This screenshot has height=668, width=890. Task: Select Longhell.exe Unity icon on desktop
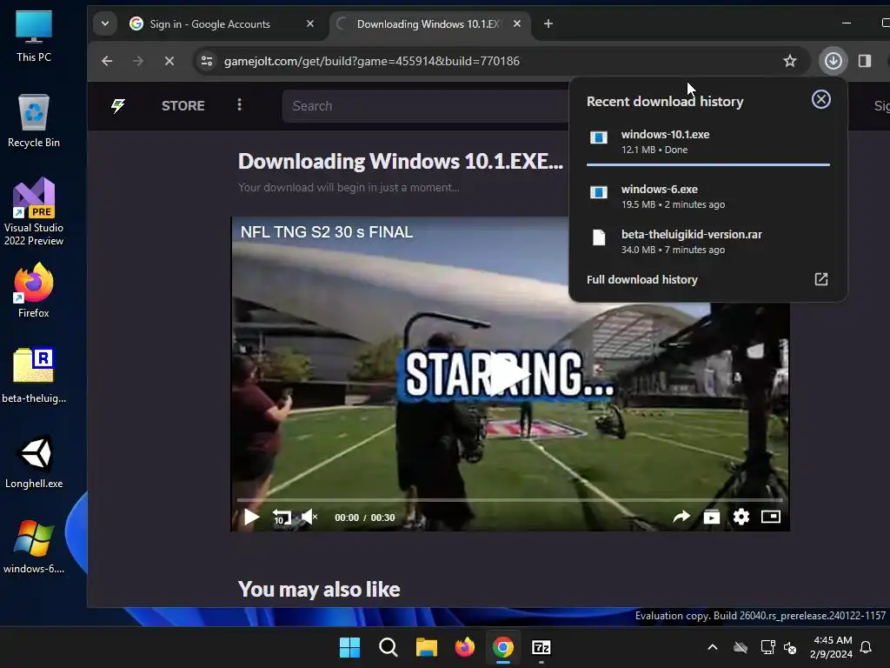tap(34, 461)
